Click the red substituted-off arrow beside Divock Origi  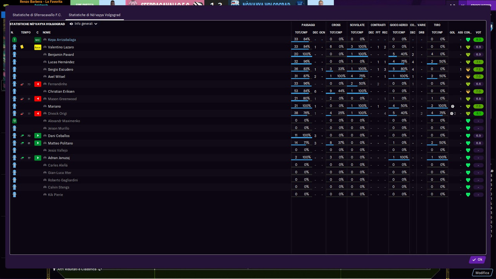coord(38,114)
